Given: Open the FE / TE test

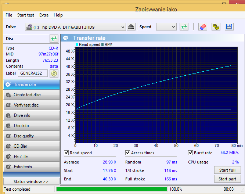Looking at the screenshot, I should (32, 157).
